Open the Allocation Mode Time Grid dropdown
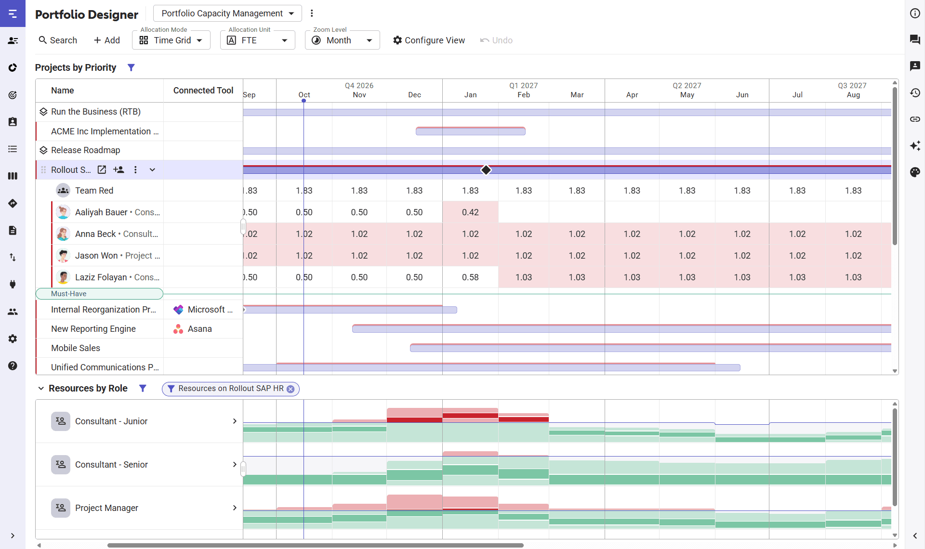The width and height of the screenshot is (925, 549). 171,40
